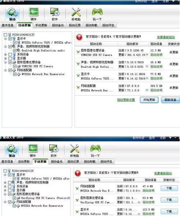Download the Uniflying USB PC Cam driver
The width and height of the screenshot is (180, 216).
point(169,200)
